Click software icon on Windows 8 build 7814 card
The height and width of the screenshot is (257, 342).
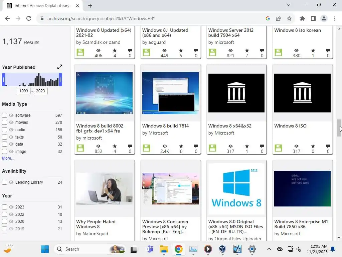pyautogui.click(x=146, y=148)
